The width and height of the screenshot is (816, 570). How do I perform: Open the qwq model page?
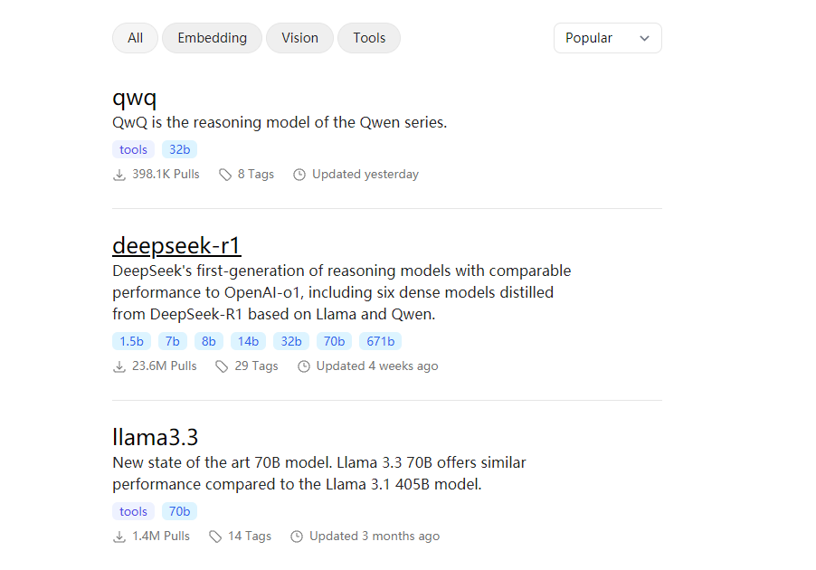click(135, 98)
